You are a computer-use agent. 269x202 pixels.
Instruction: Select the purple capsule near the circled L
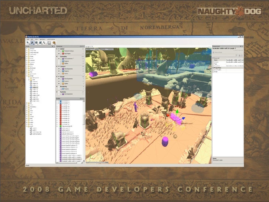[x=165, y=142]
